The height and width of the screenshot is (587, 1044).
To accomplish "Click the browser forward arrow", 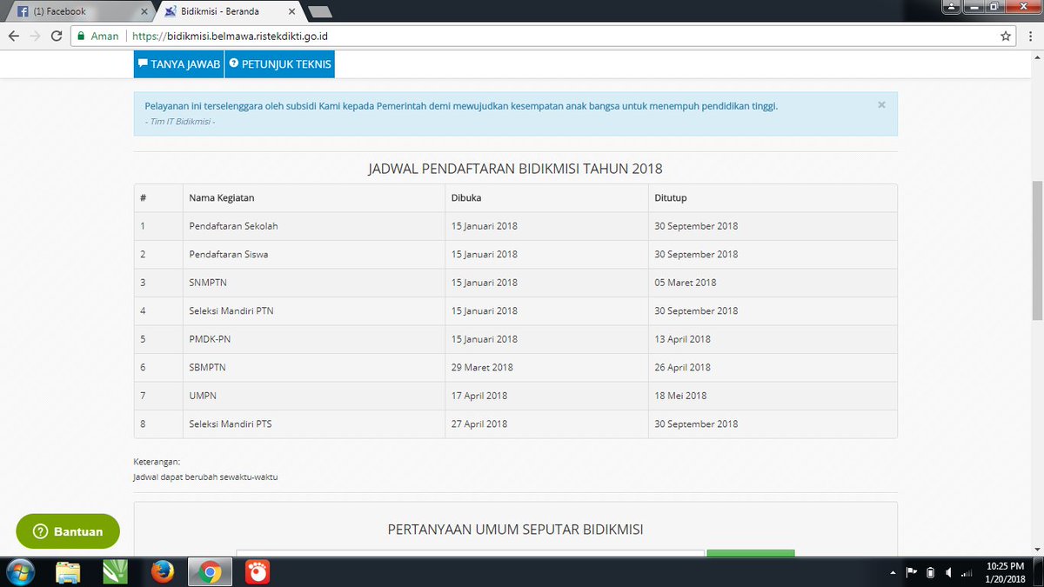I will [35, 37].
